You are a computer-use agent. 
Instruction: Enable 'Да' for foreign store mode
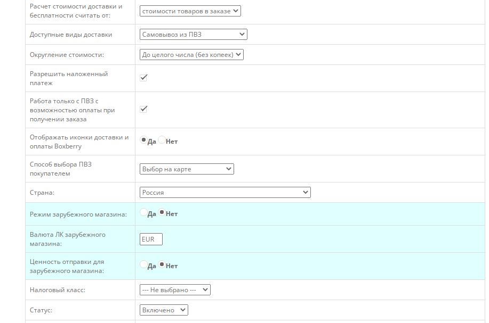(x=143, y=212)
